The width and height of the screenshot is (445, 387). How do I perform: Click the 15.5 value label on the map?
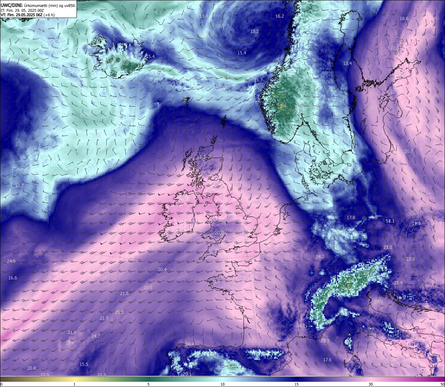84,364
